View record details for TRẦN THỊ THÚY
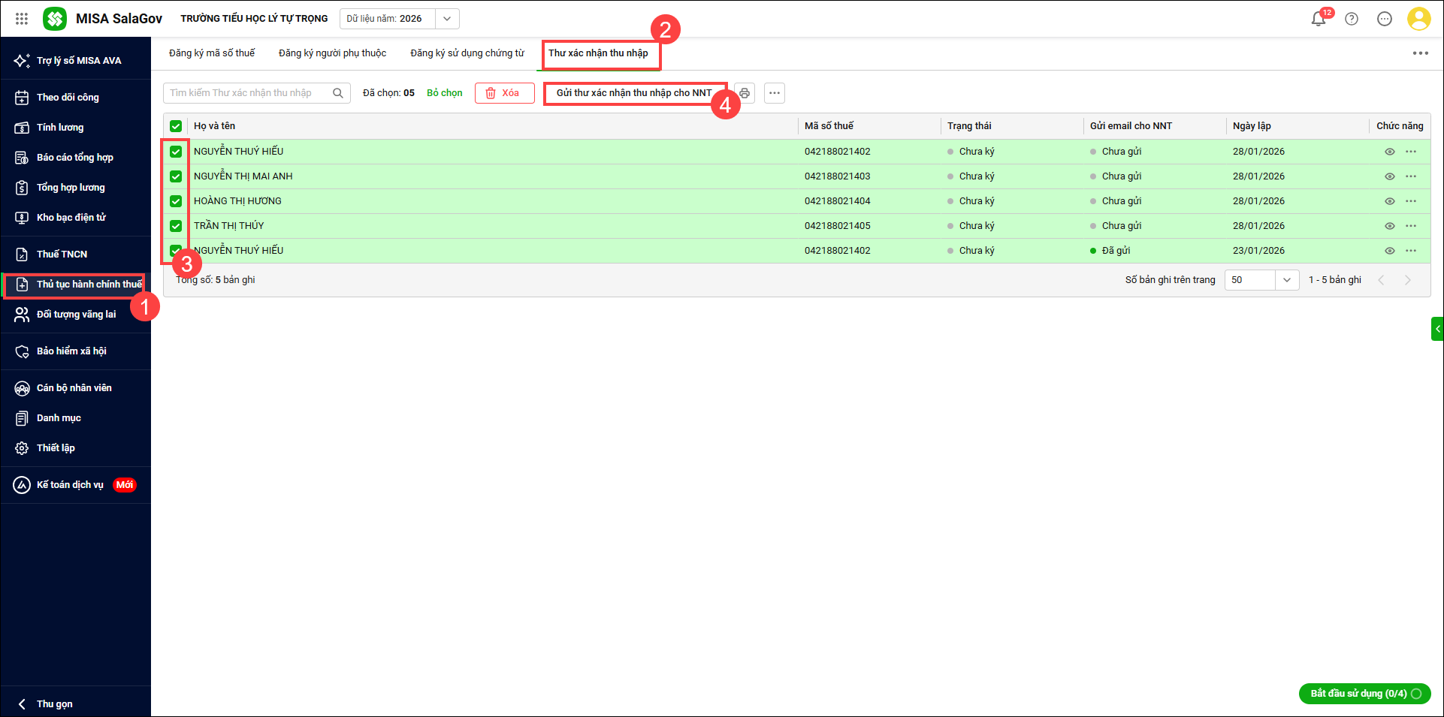This screenshot has width=1444, height=717. [1390, 226]
